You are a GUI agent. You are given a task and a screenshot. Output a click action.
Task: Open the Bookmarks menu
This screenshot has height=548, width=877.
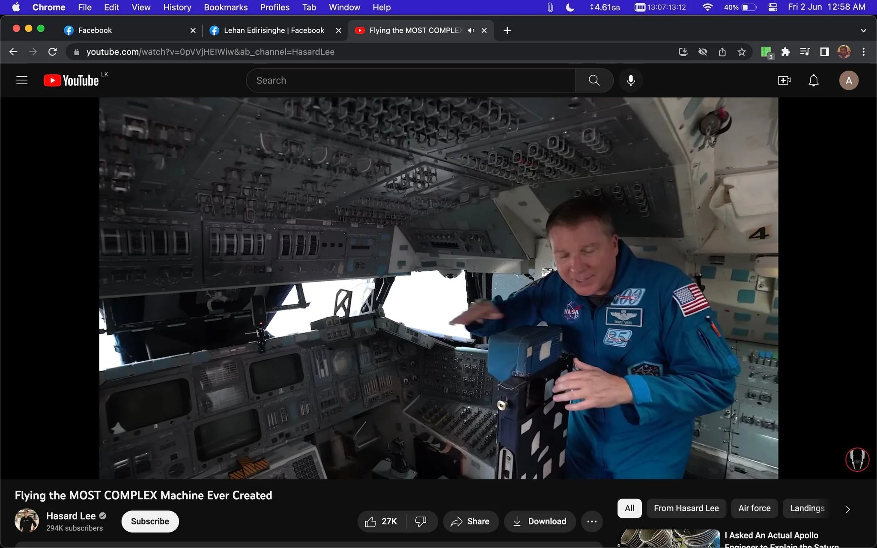click(226, 7)
